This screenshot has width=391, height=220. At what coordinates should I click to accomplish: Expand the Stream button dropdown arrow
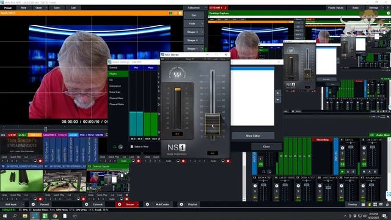(x=137, y=204)
